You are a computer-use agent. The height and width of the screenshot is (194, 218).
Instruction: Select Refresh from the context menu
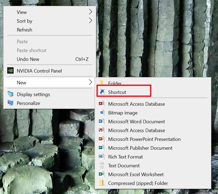(x=24, y=30)
